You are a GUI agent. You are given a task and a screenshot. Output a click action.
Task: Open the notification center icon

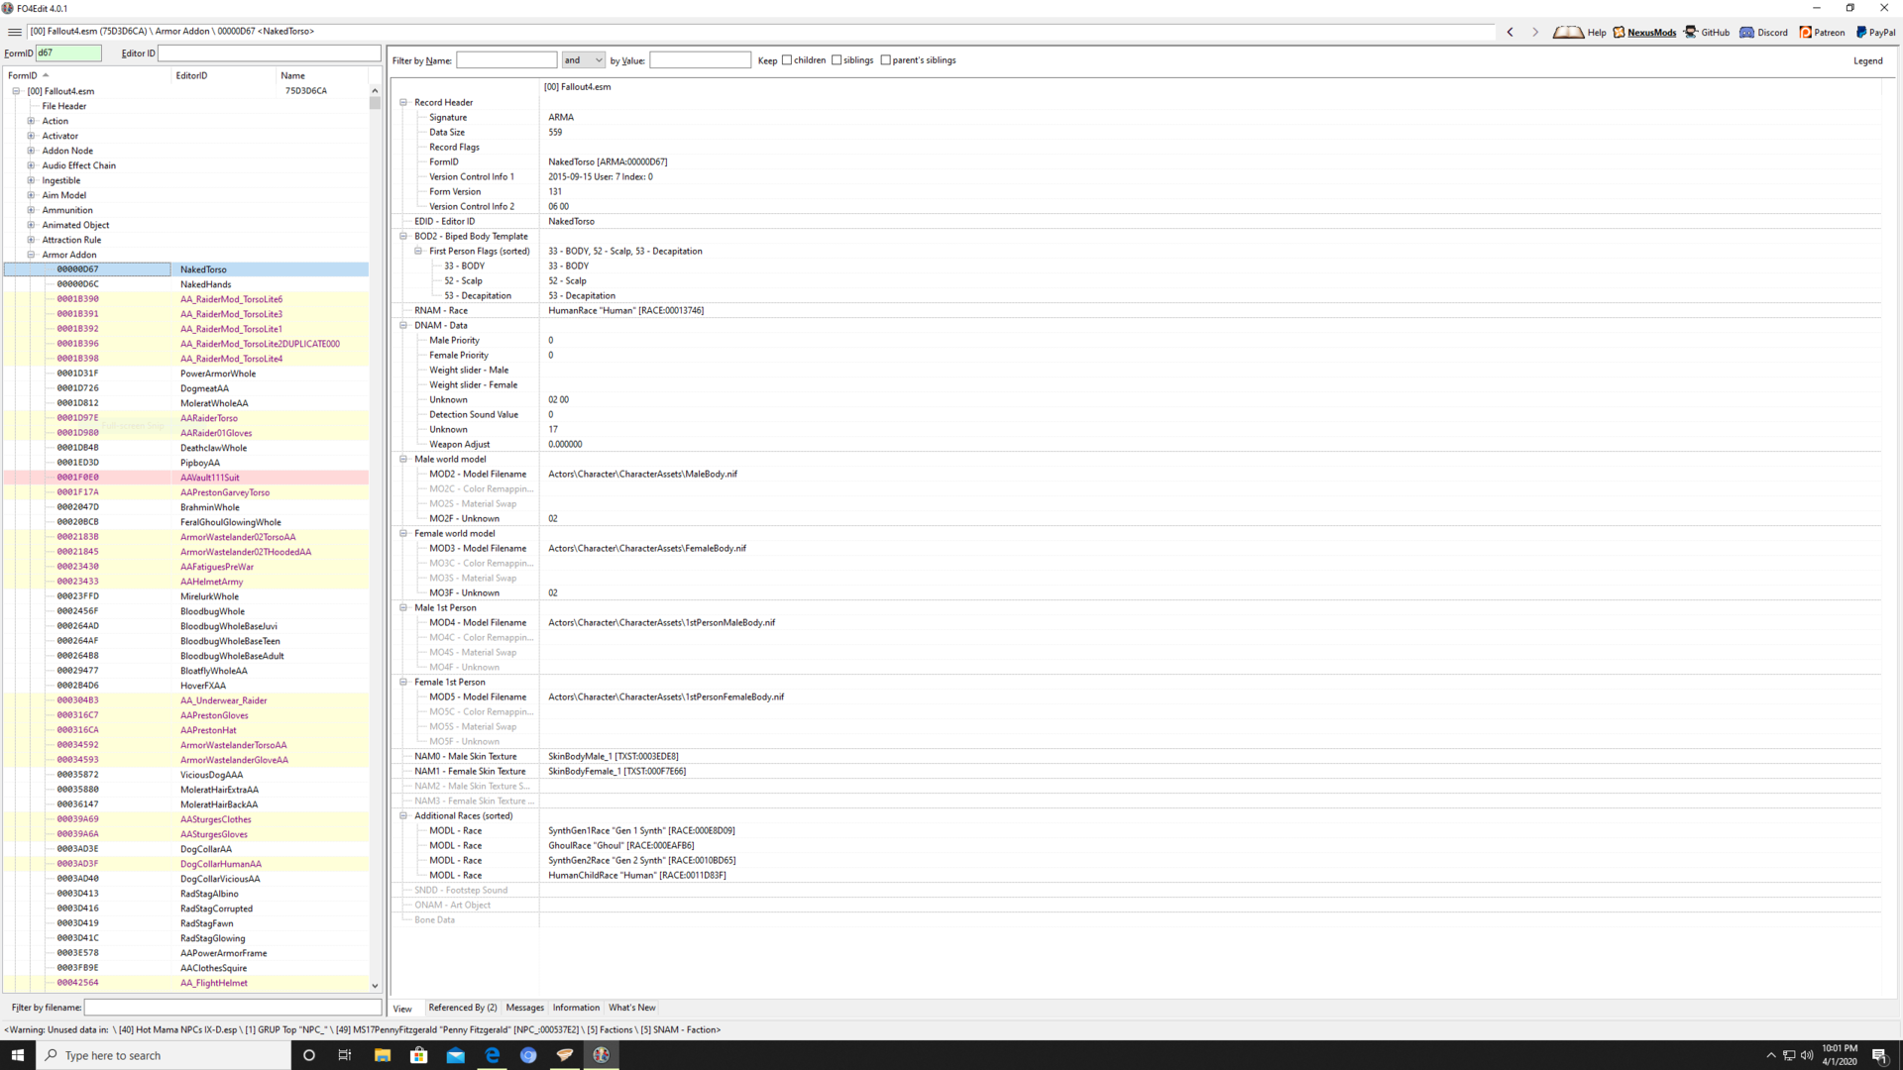coord(1879,1055)
